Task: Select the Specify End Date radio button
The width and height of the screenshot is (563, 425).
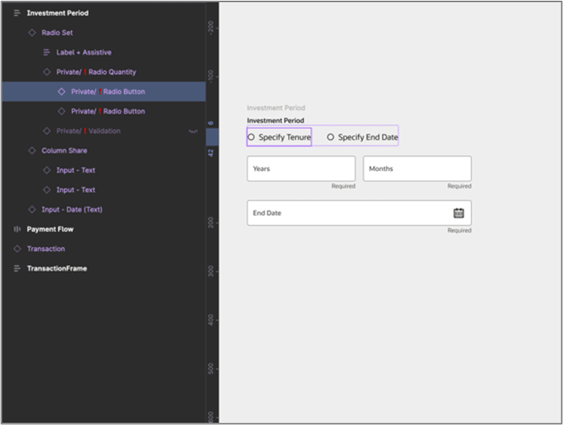Action: point(331,137)
